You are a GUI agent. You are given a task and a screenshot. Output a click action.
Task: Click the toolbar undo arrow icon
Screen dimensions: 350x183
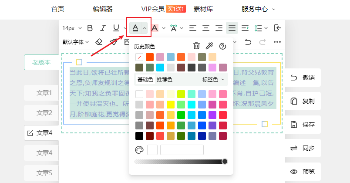pos(248,42)
